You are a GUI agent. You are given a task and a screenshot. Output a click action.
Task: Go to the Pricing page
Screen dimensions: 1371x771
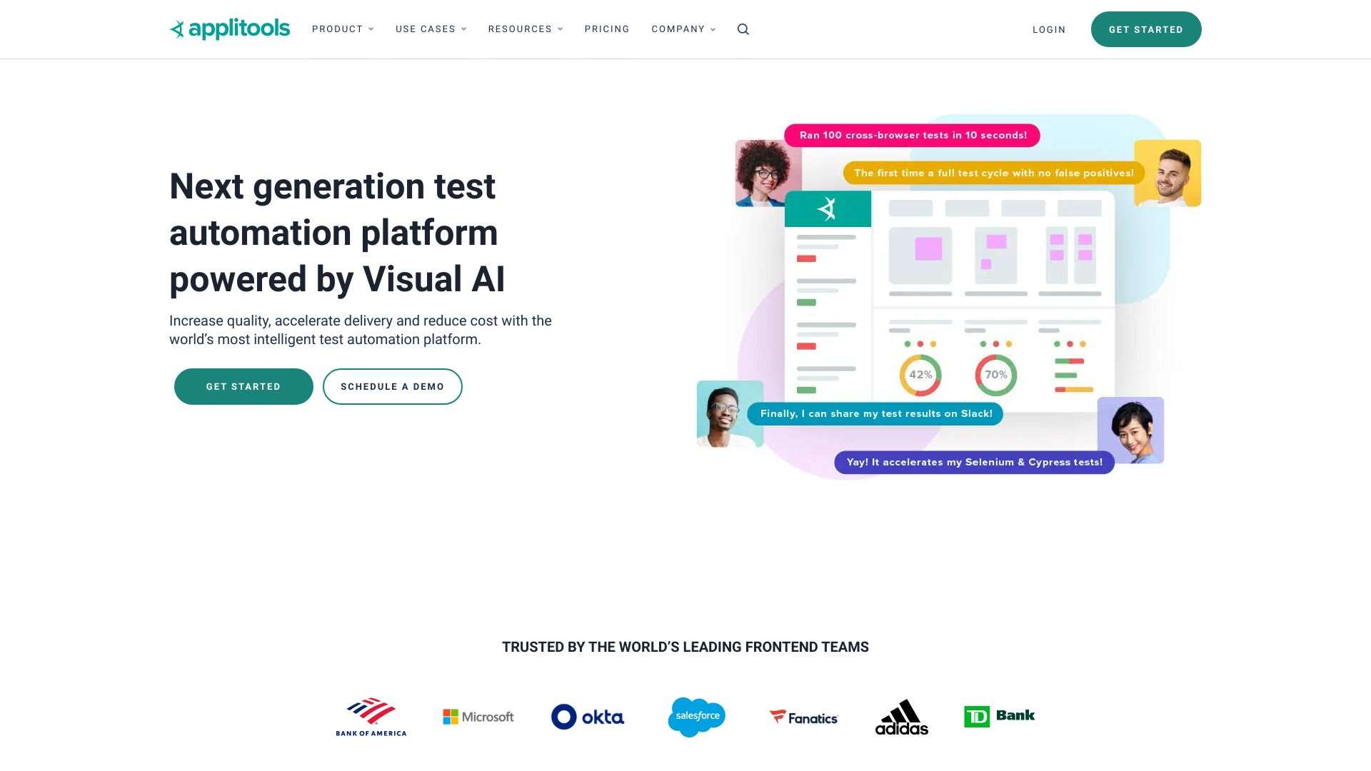607,29
